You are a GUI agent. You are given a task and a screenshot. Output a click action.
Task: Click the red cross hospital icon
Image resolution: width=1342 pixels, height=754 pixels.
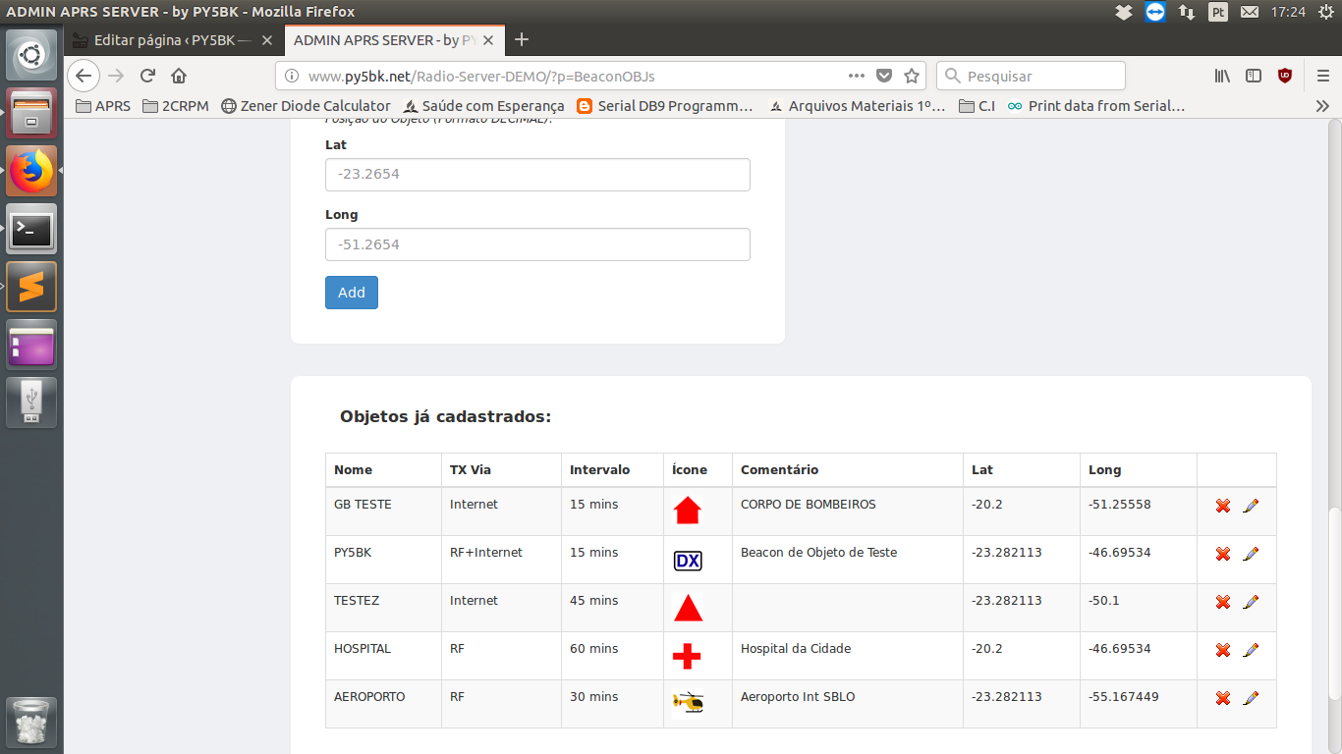[687, 656]
